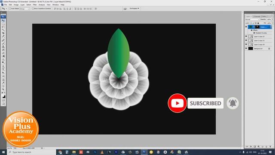Image resolution: width=275 pixels, height=155 pixels.
Task: Hide the Gradient Overlay effect eye
Action: (x=254, y=33)
